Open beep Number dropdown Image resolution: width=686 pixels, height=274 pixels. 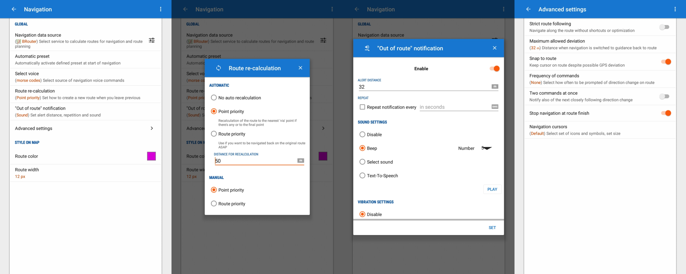[486, 148]
